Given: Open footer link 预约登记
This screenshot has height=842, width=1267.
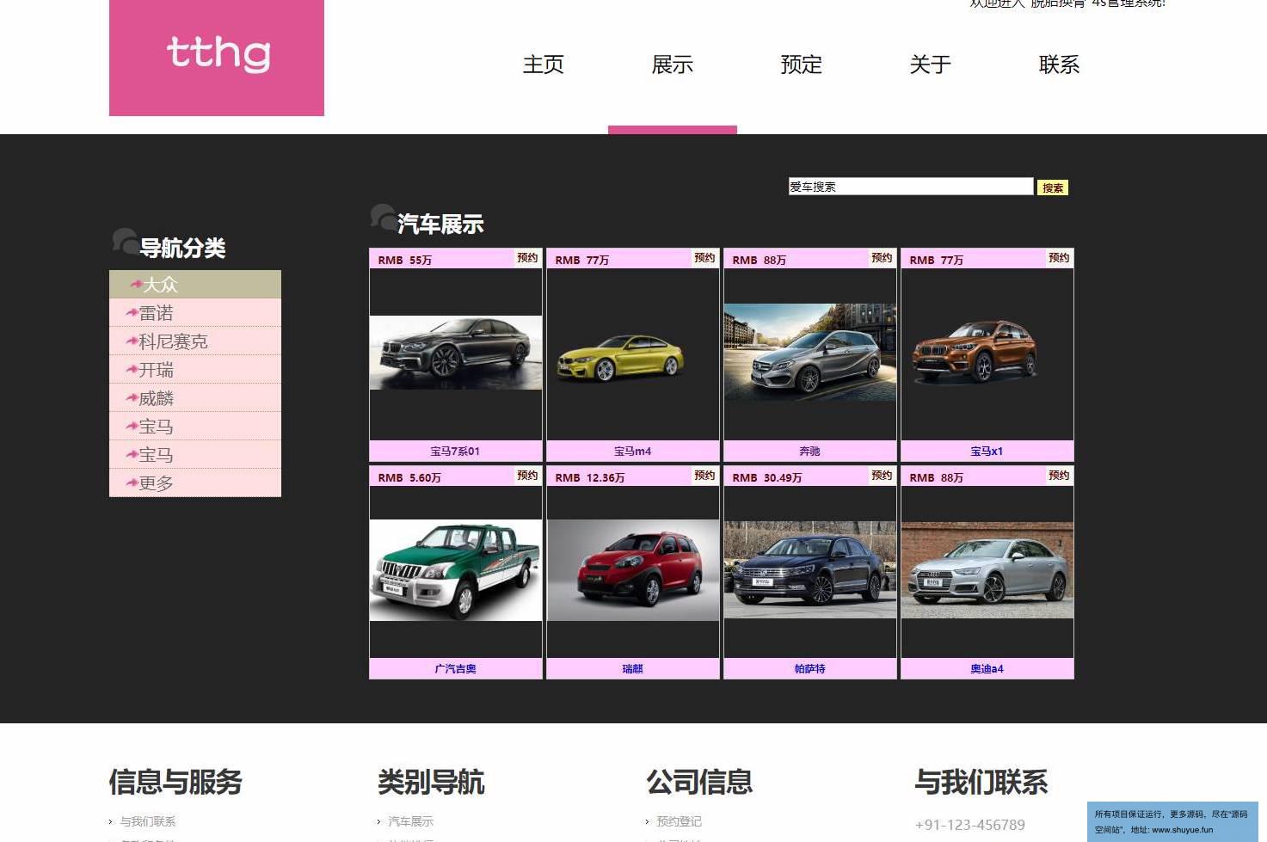Looking at the screenshot, I should point(680,821).
